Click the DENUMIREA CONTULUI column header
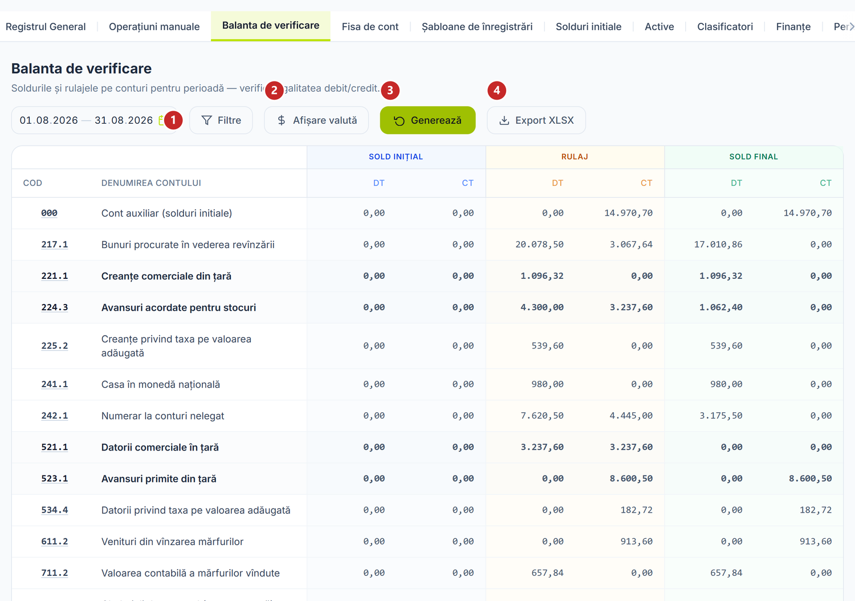The width and height of the screenshot is (855, 601). click(x=151, y=183)
